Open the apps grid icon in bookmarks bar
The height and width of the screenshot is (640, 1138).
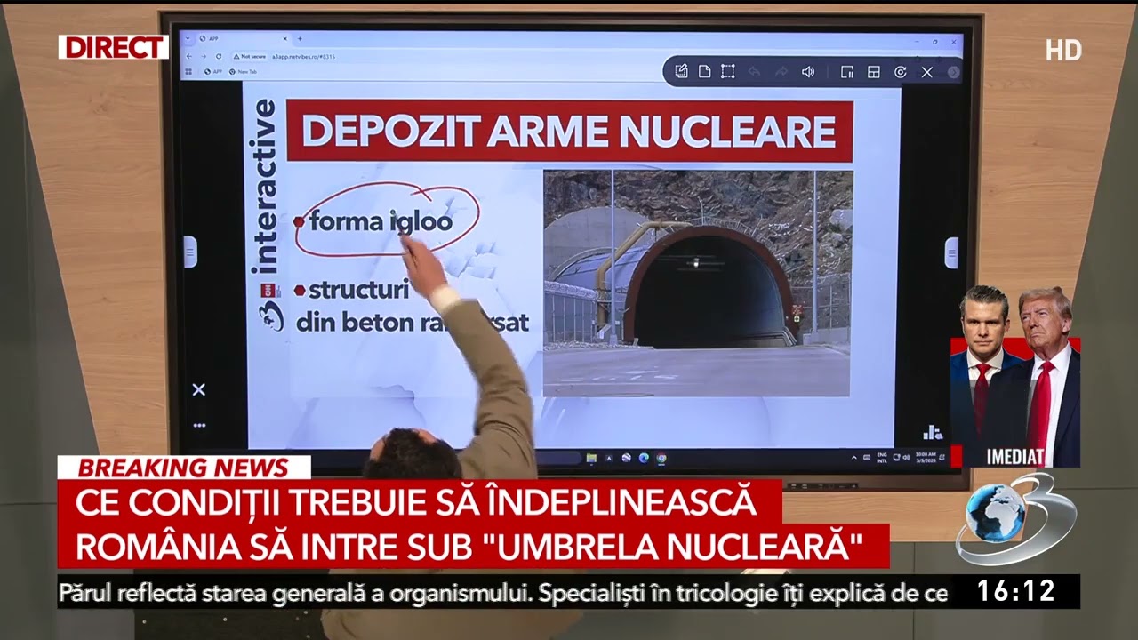[188, 71]
